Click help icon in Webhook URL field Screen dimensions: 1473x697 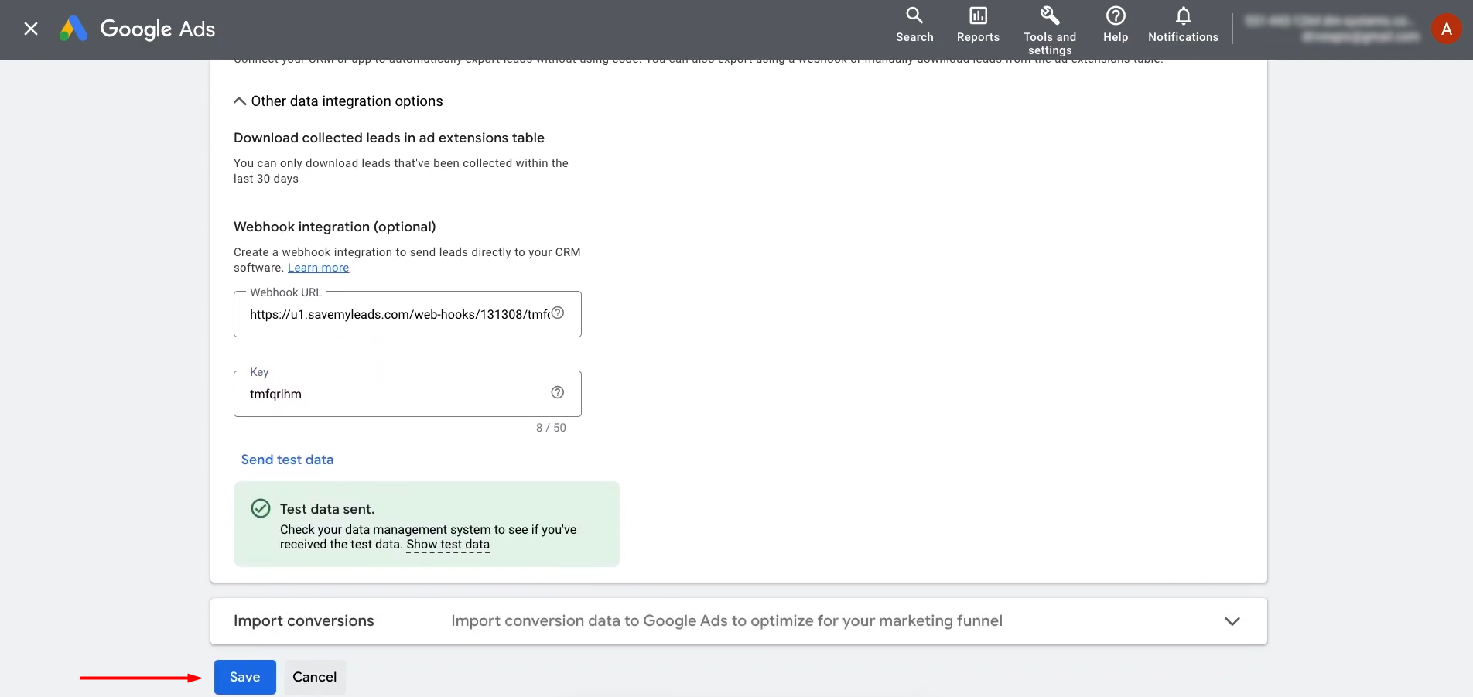click(557, 313)
